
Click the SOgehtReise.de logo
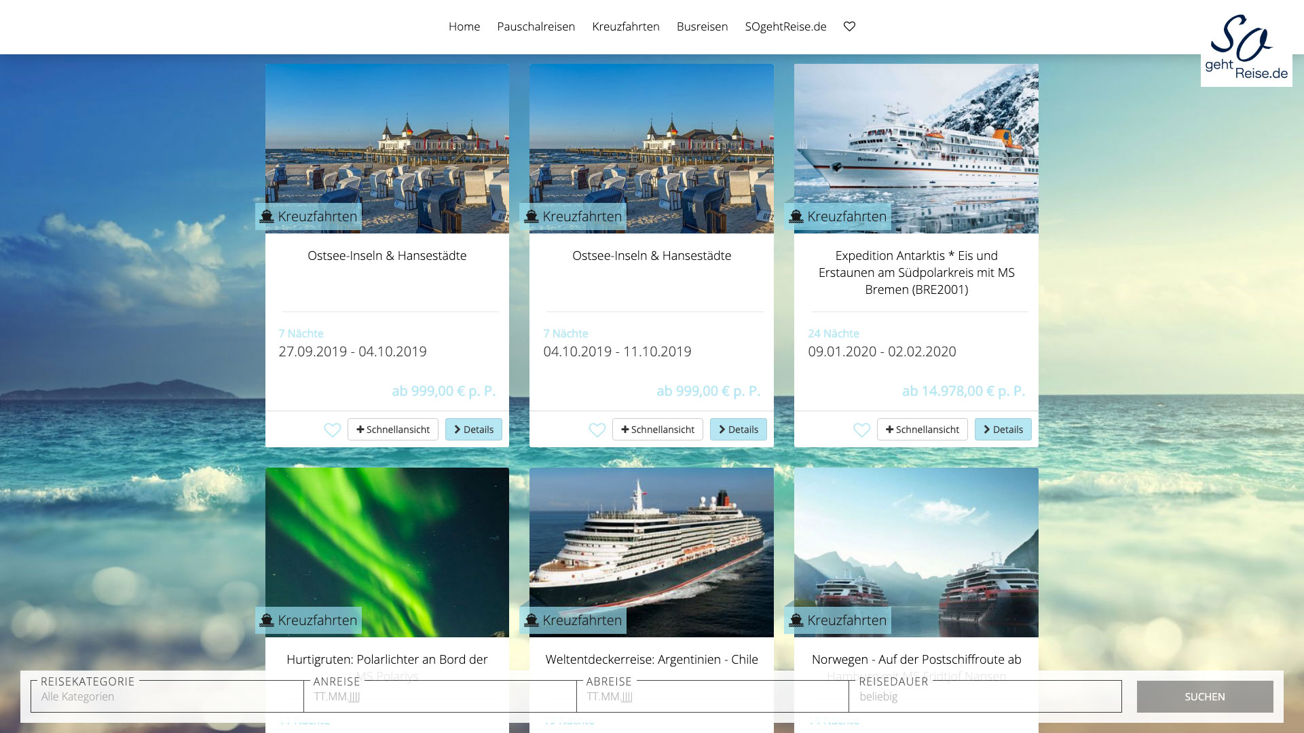[1246, 48]
